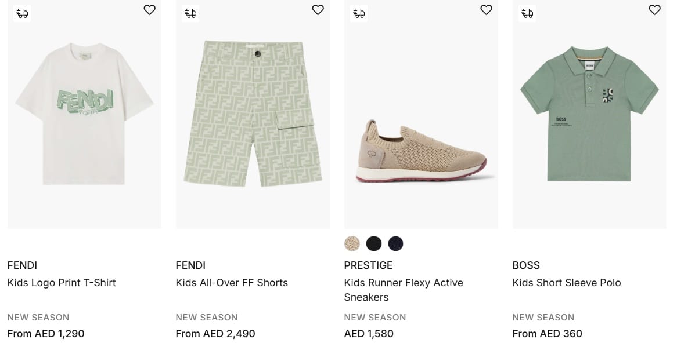Click delivery truck icon on Boss polo
The height and width of the screenshot is (343, 677).
tap(527, 13)
